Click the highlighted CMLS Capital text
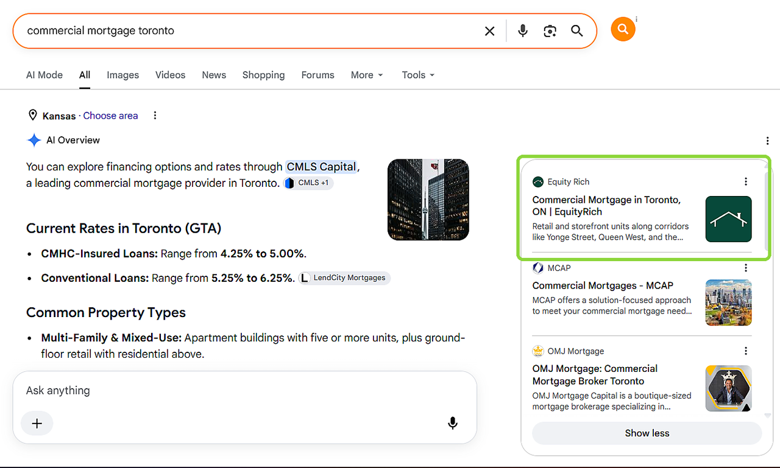This screenshot has height=468, width=780. coord(322,167)
